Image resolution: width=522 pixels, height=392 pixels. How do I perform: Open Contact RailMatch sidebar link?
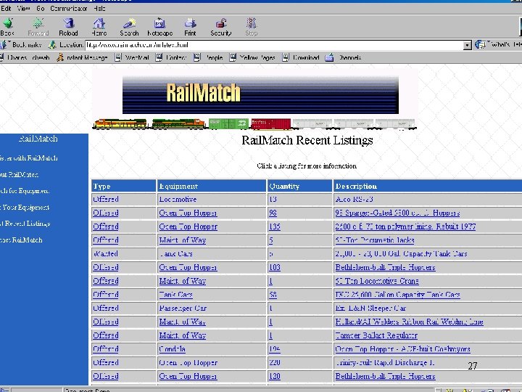[x=21, y=240]
